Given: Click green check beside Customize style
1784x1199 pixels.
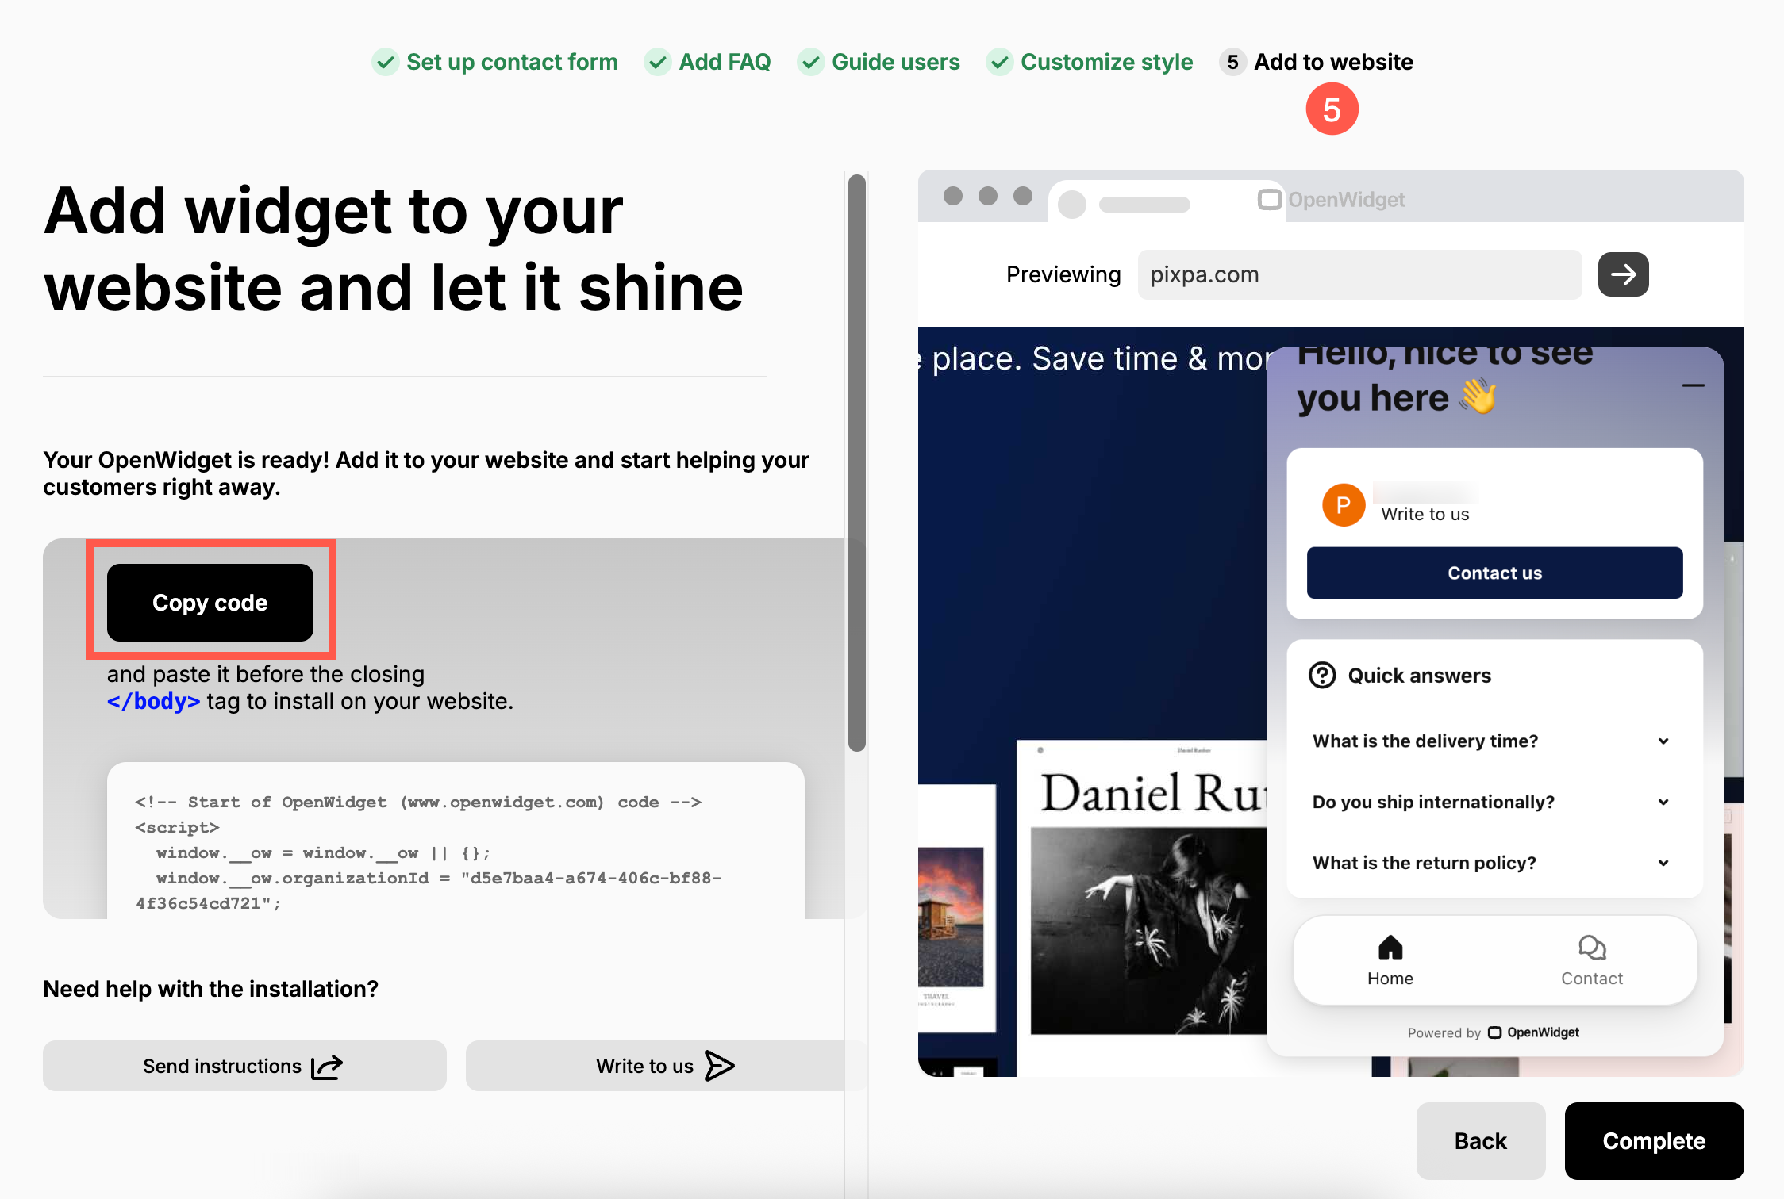Looking at the screenshot, I should click(x=999, y=62).
